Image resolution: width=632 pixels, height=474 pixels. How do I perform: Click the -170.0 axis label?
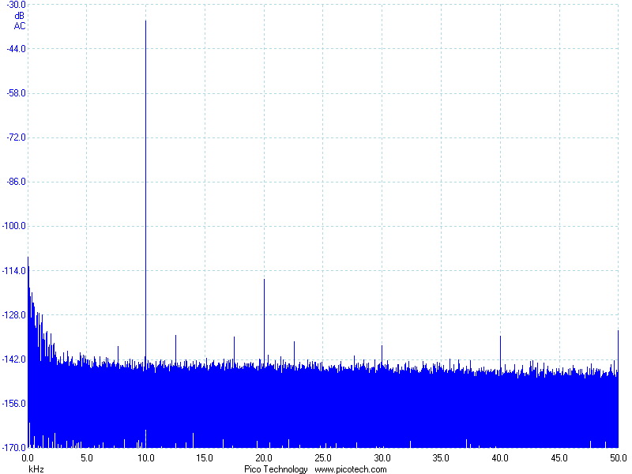pyautogui.click(x=14, y=447)
